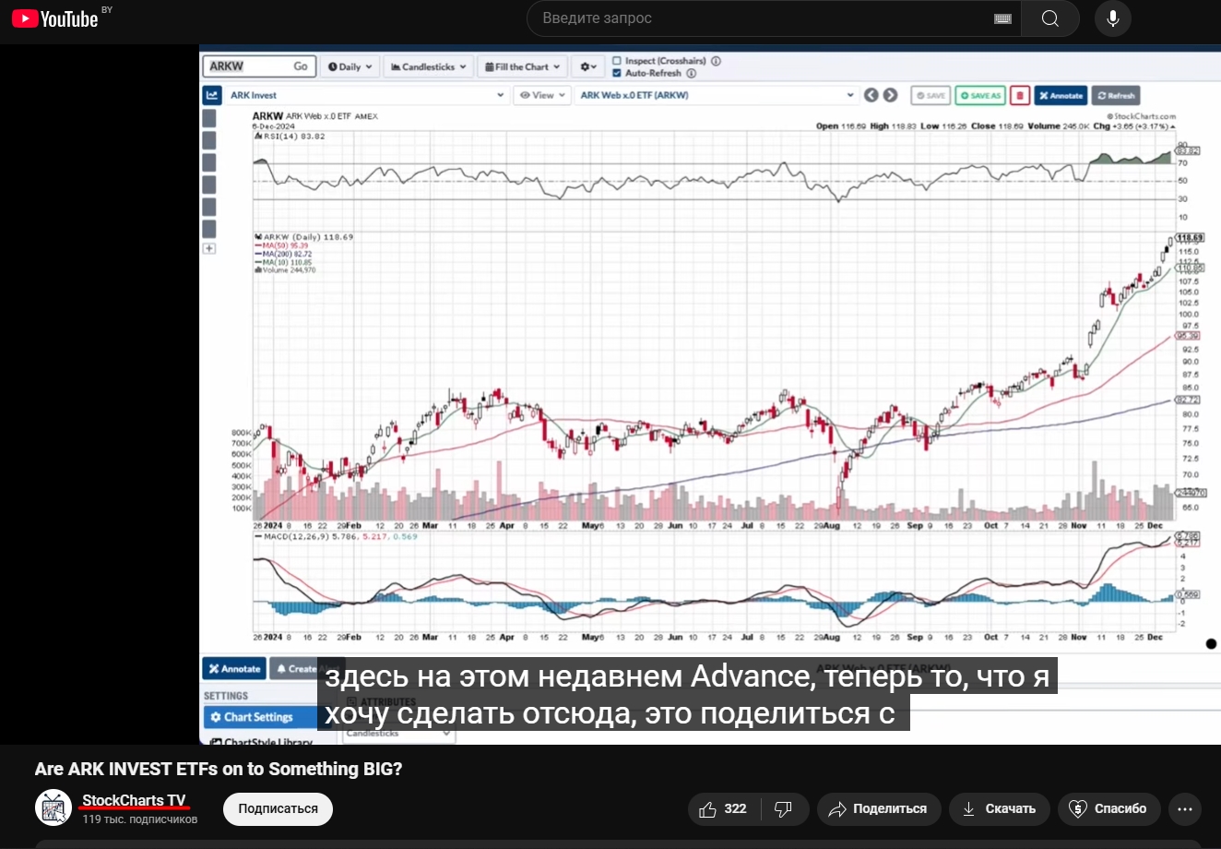Dislike the video with thumbs down
1221x849 pixels.
coord(785,808)
